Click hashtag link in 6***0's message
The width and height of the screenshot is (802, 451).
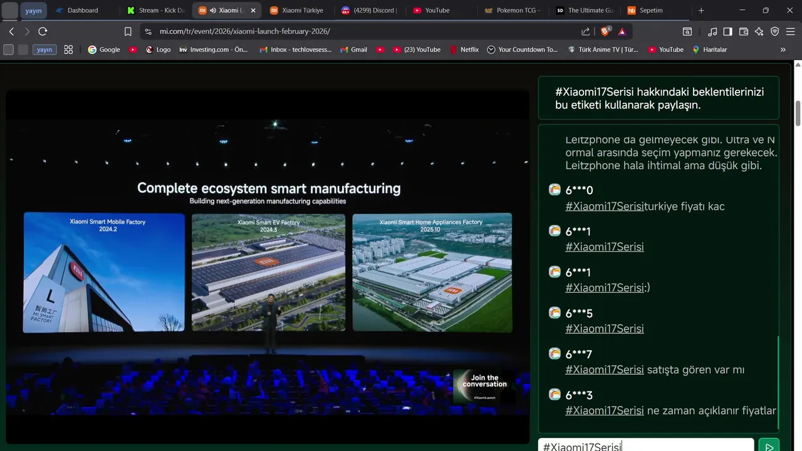[x=605, y=206]
